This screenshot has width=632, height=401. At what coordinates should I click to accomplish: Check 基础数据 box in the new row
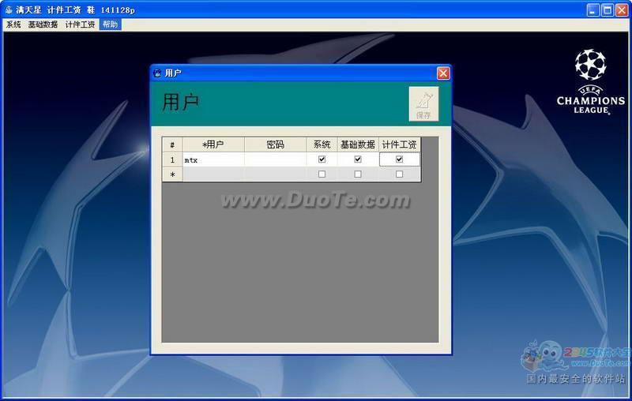(358, 174)
